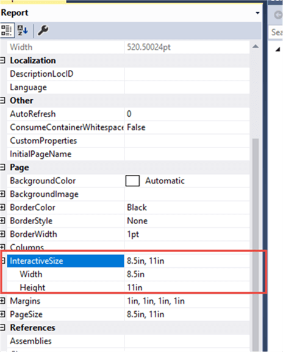Collapse the Page category
The image size is (283, 352).
2,167
